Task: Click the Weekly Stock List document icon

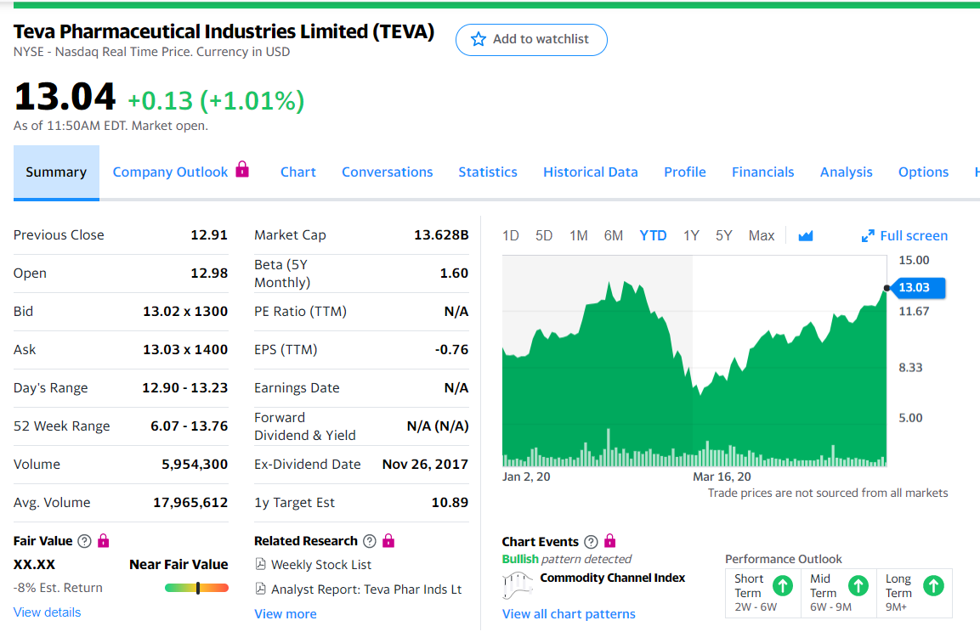Action: tap(261, 564)
